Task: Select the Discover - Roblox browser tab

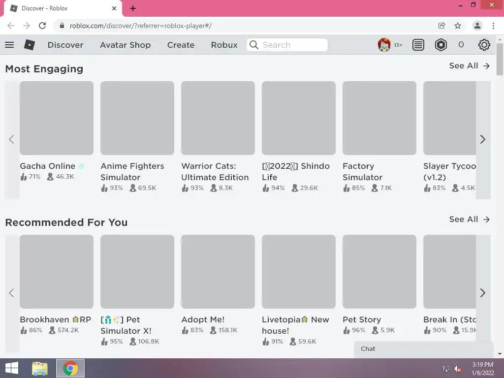Action: pos(63,8)
